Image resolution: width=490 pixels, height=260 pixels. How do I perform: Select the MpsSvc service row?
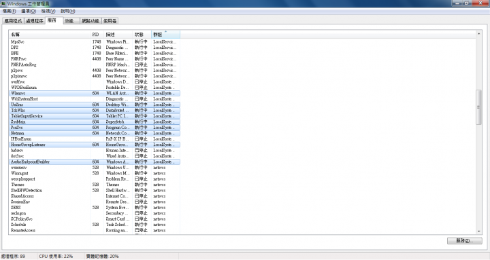95,42
